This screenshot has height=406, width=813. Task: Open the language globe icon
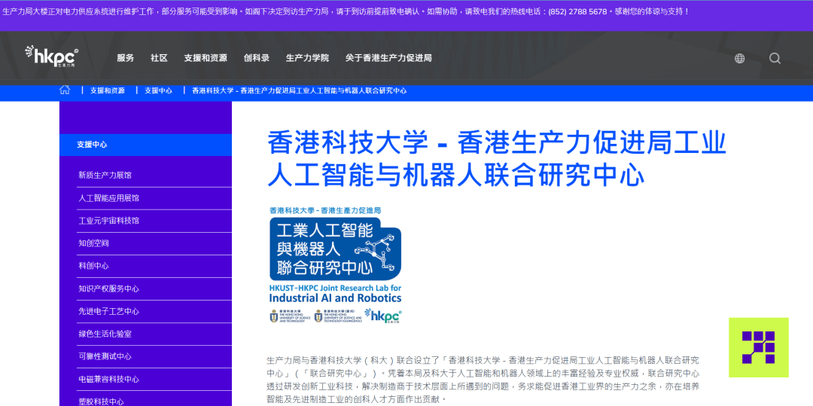(739, 59)
